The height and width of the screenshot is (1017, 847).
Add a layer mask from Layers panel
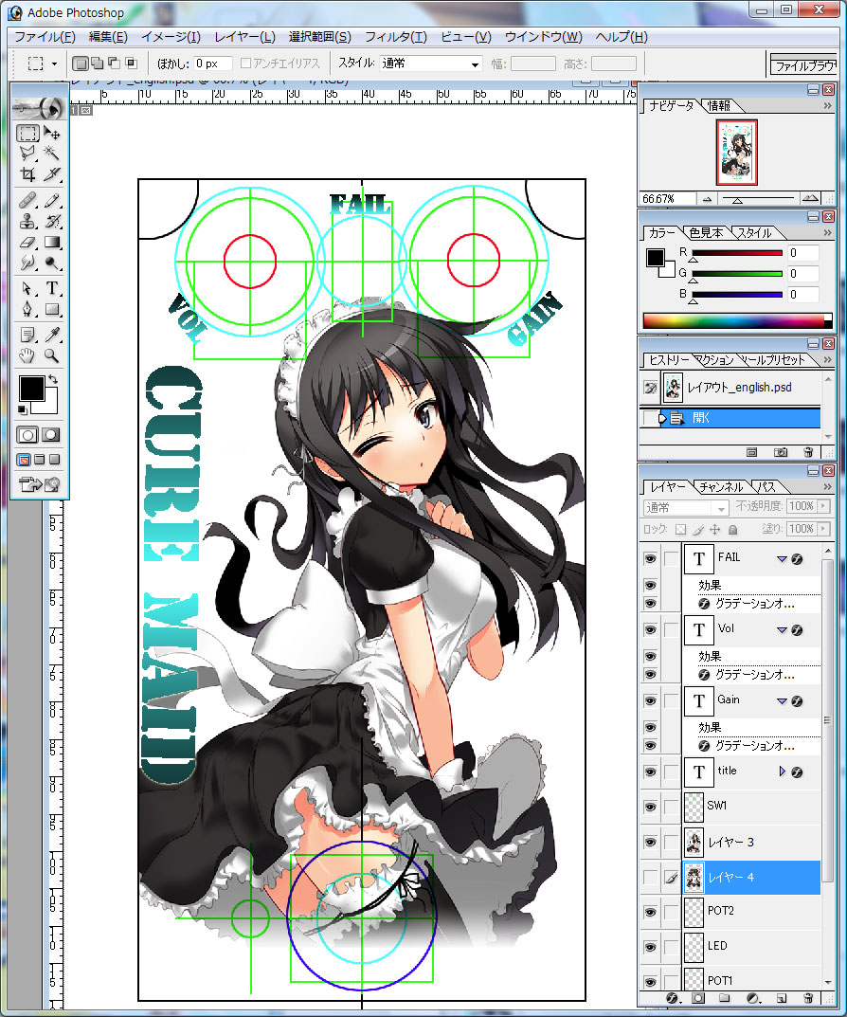[698, 998]
